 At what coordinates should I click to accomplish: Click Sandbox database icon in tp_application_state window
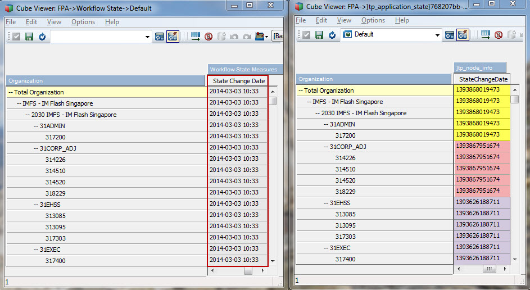511,35
